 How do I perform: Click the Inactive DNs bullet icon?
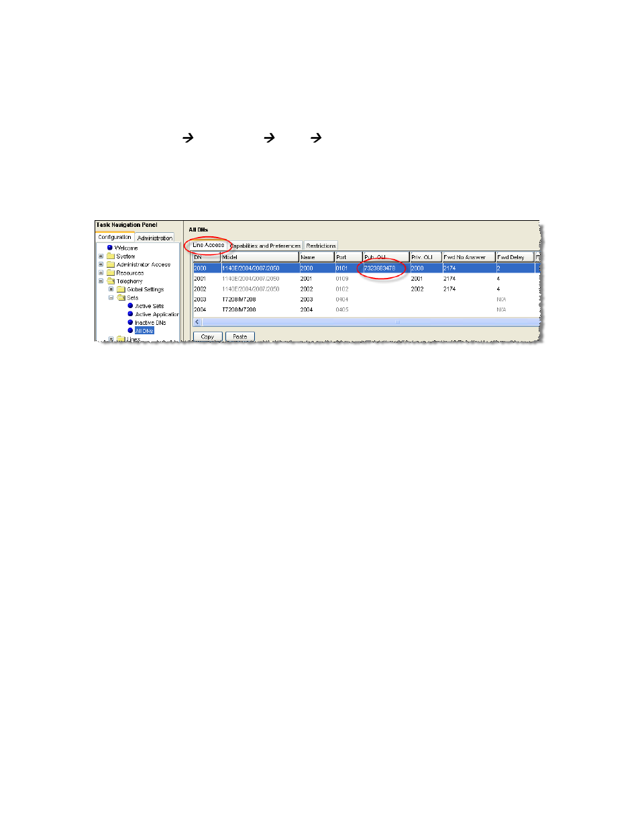[x=130, y=322]
